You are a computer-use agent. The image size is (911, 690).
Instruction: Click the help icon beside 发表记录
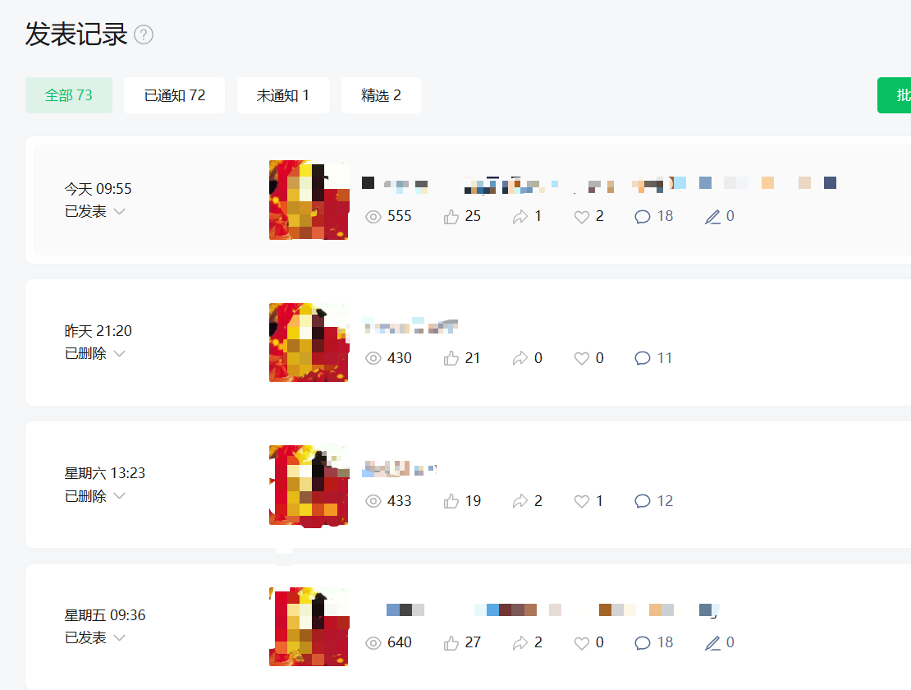tap(144, 34)
